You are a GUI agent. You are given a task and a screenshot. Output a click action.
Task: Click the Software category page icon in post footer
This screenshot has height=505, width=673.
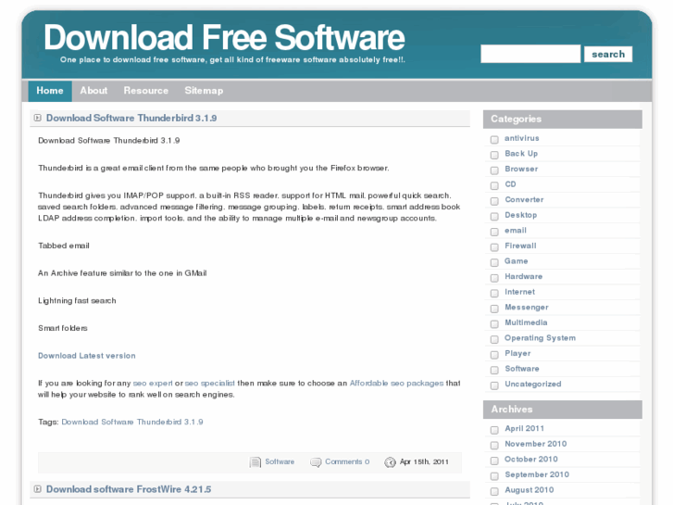[255, 462]
